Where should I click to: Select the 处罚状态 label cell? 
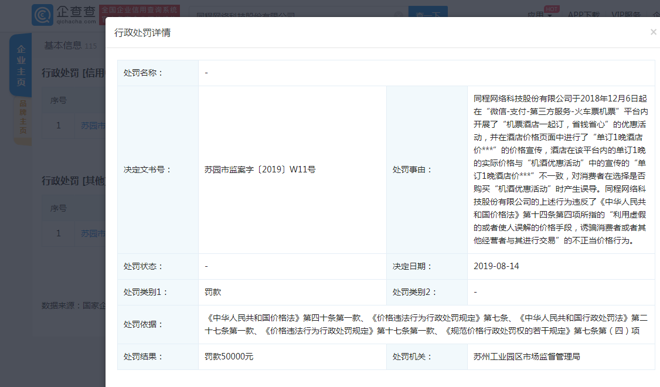(x=158, y=267)
